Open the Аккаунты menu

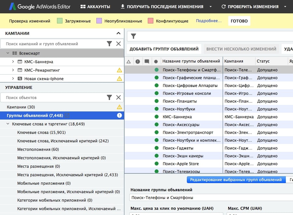pos(95,7)
